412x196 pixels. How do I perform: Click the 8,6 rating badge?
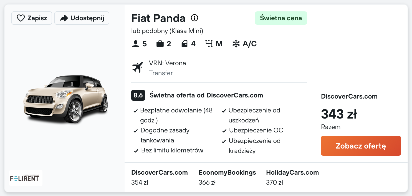coord(138,96)
